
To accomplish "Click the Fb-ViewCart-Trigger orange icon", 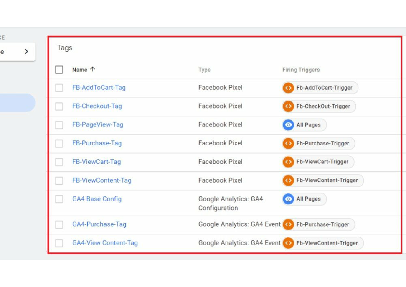I will pyautogui.click(x=288, y=162).
